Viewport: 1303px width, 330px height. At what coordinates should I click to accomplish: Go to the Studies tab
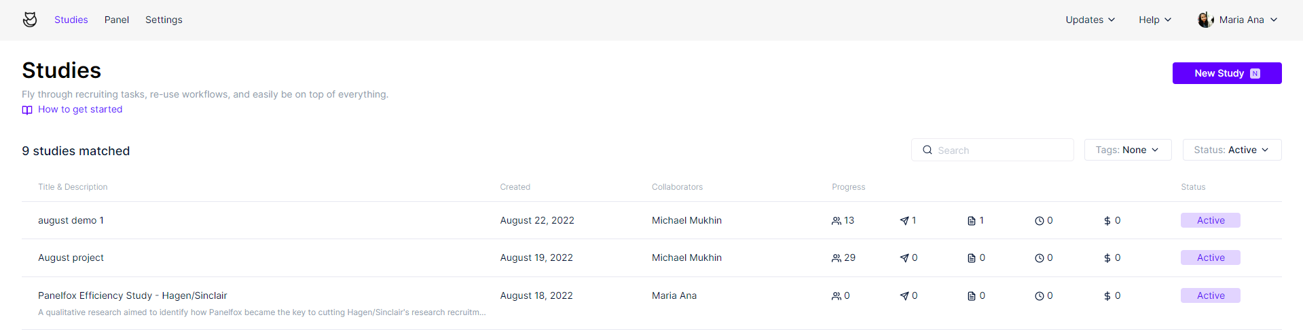(71, 20)
